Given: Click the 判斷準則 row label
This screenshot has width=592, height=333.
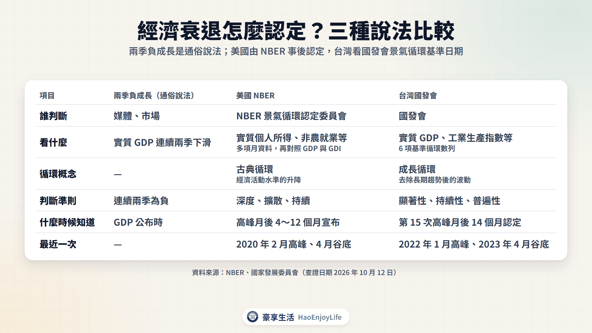Looking at the screenshot, I should point(58,201).
